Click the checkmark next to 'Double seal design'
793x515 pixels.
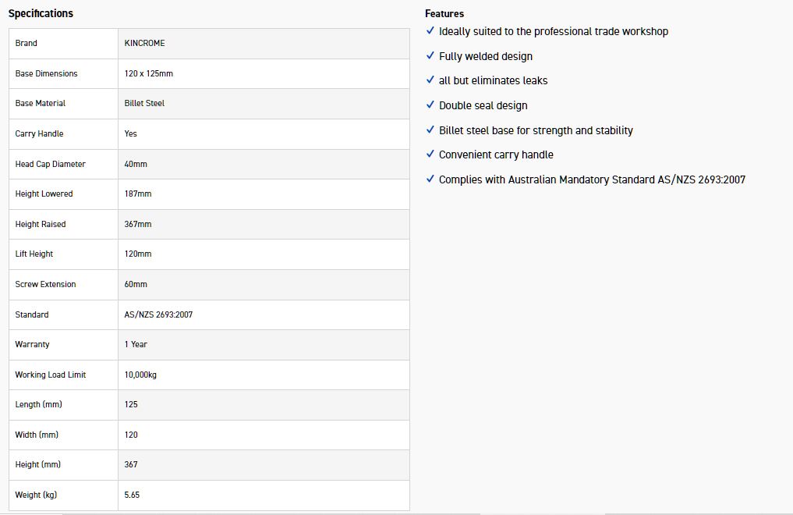point(430,105)
